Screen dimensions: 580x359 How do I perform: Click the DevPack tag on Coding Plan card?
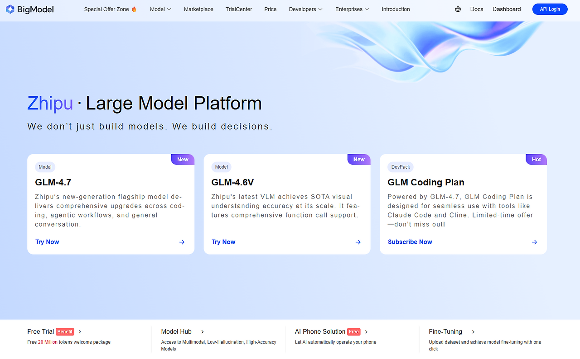pyautogui.click(x=401, y=167)
